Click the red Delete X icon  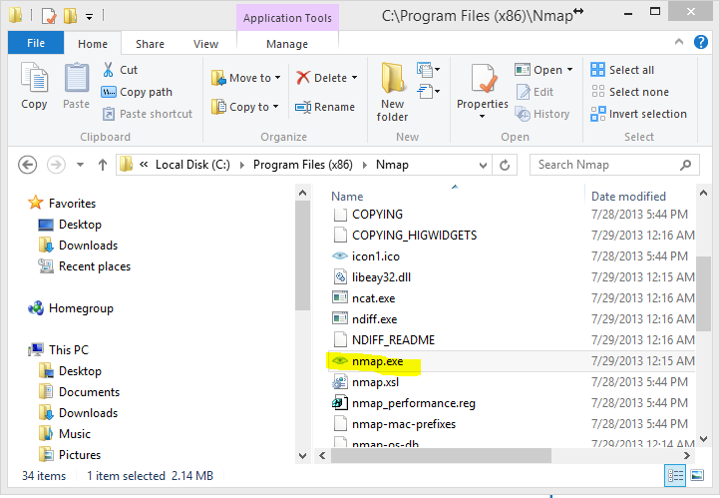(x=303, y=78)
